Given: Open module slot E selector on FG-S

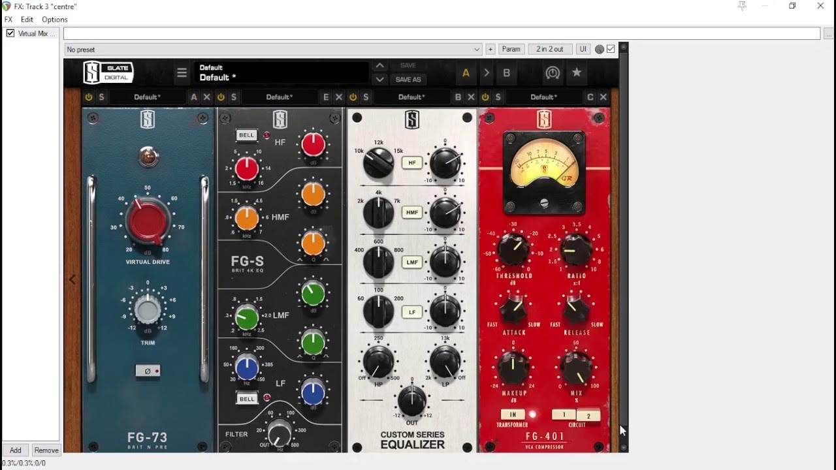Looking at the screenshot, I should [326, 97].
